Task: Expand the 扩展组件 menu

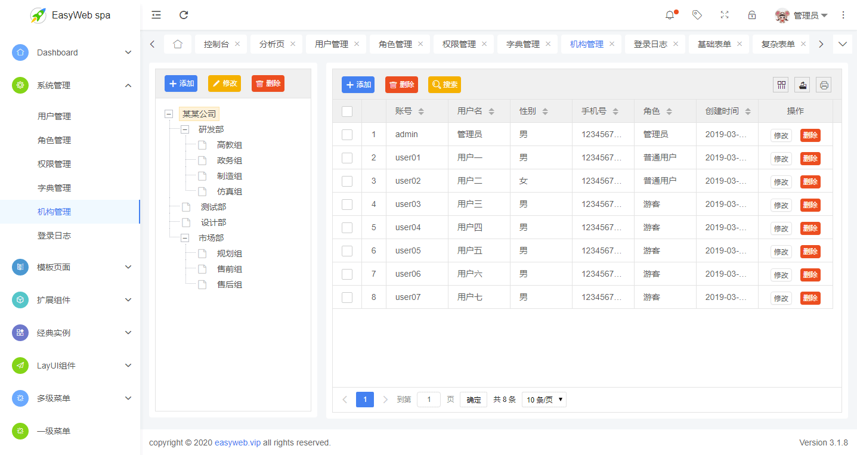Action: [x=128, y=300]
